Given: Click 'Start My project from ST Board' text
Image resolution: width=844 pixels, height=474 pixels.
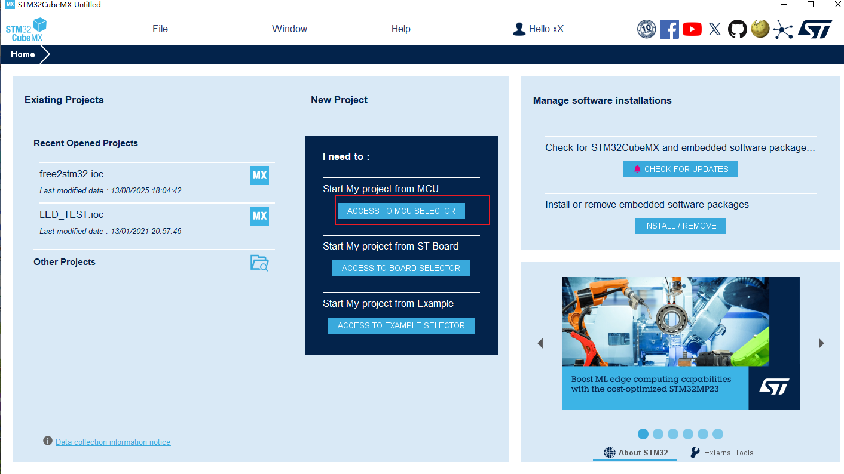Looking at the screenshot, I should click(390, 246).
